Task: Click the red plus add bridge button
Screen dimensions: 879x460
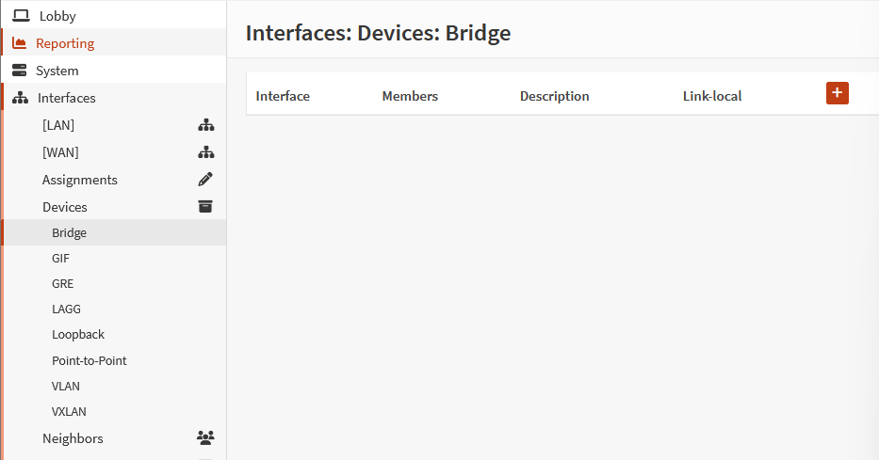Action: pos(837,93)
